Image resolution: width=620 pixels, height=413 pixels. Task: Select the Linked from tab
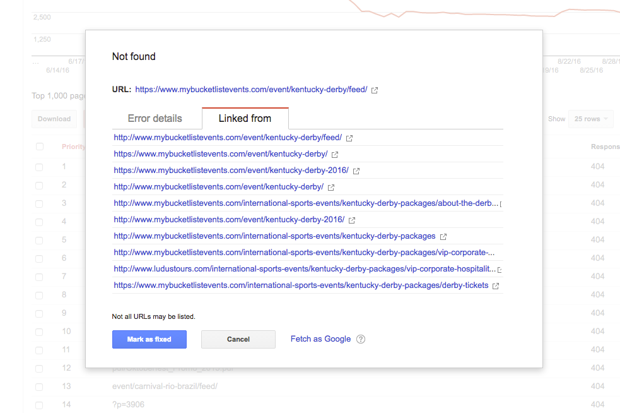coord(245,118)
